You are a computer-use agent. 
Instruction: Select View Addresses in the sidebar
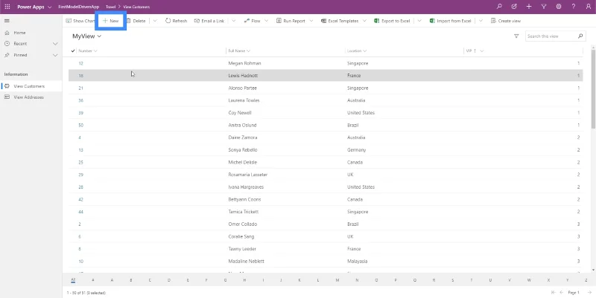point(31,97)
